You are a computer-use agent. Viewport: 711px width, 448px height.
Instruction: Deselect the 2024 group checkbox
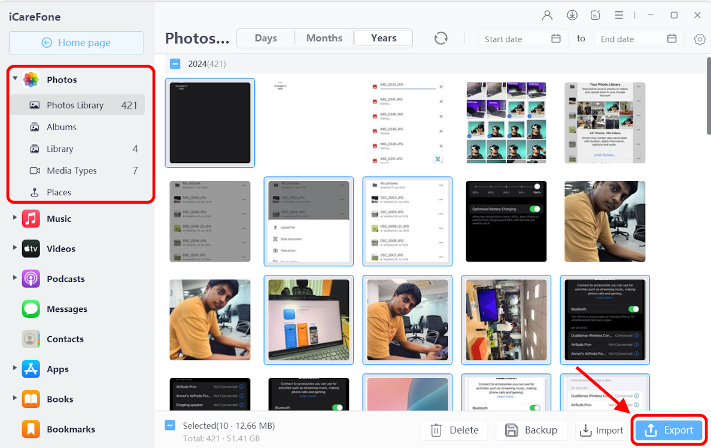tap(175, 63)
